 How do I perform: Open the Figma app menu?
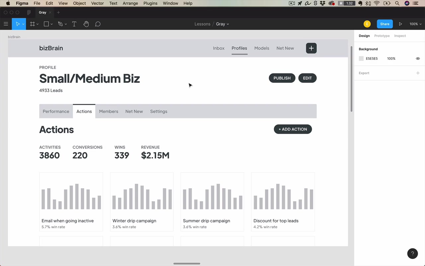tap(22, 3)
